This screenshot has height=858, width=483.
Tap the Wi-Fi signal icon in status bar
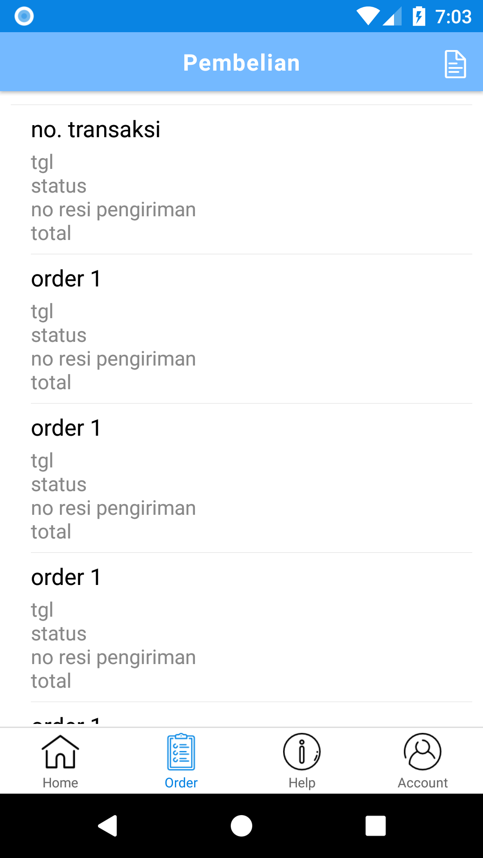(368, 17)
